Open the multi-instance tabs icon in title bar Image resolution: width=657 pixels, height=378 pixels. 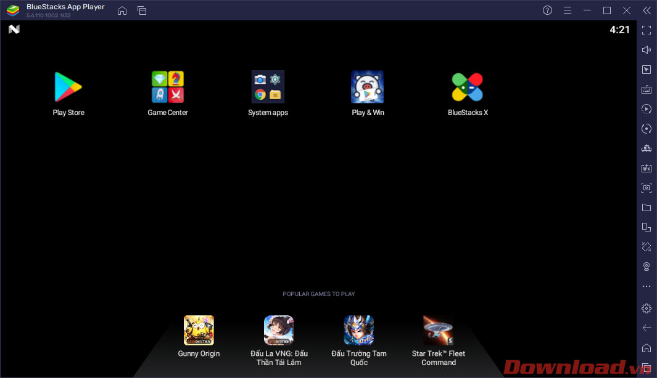[x=142, y=10]
